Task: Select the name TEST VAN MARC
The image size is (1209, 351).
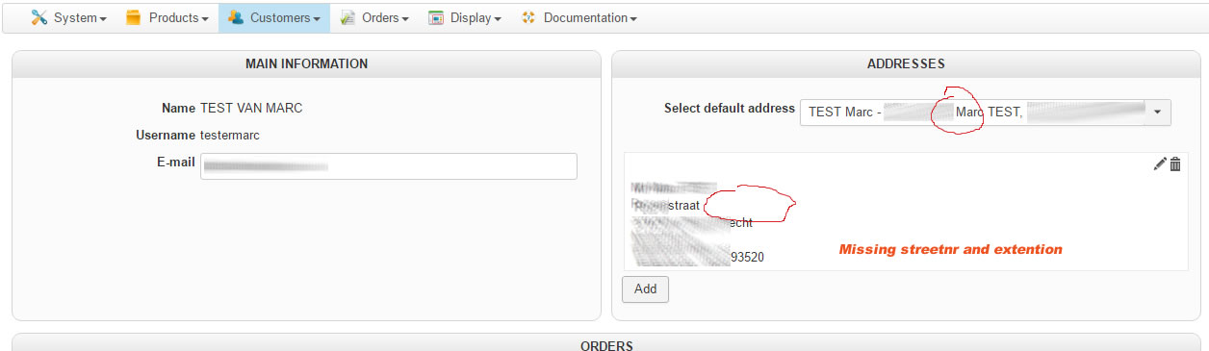Action: pyautogui.click(x=251, y=108)
